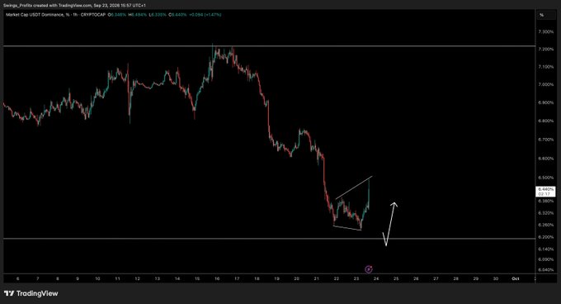Click the 6.040% price axis label

[545, 270]
